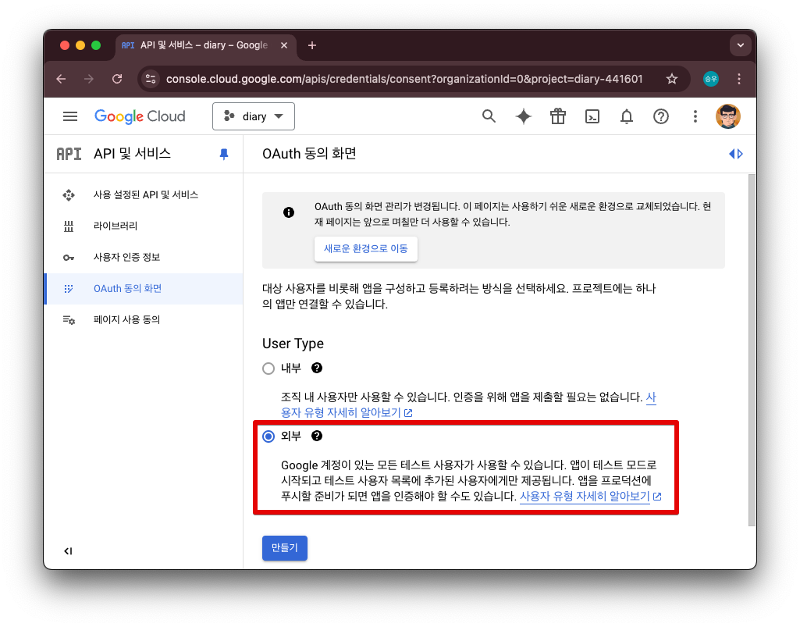Click the gift free trial icon
Screen dimensions: 800x627
coord(557,116)
